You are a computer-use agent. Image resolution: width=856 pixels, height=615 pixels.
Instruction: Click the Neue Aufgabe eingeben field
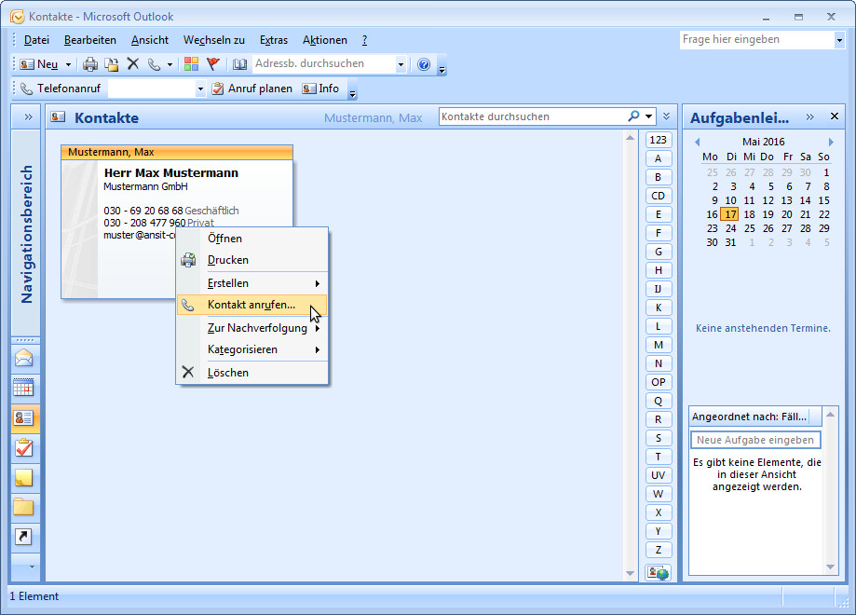755,439
